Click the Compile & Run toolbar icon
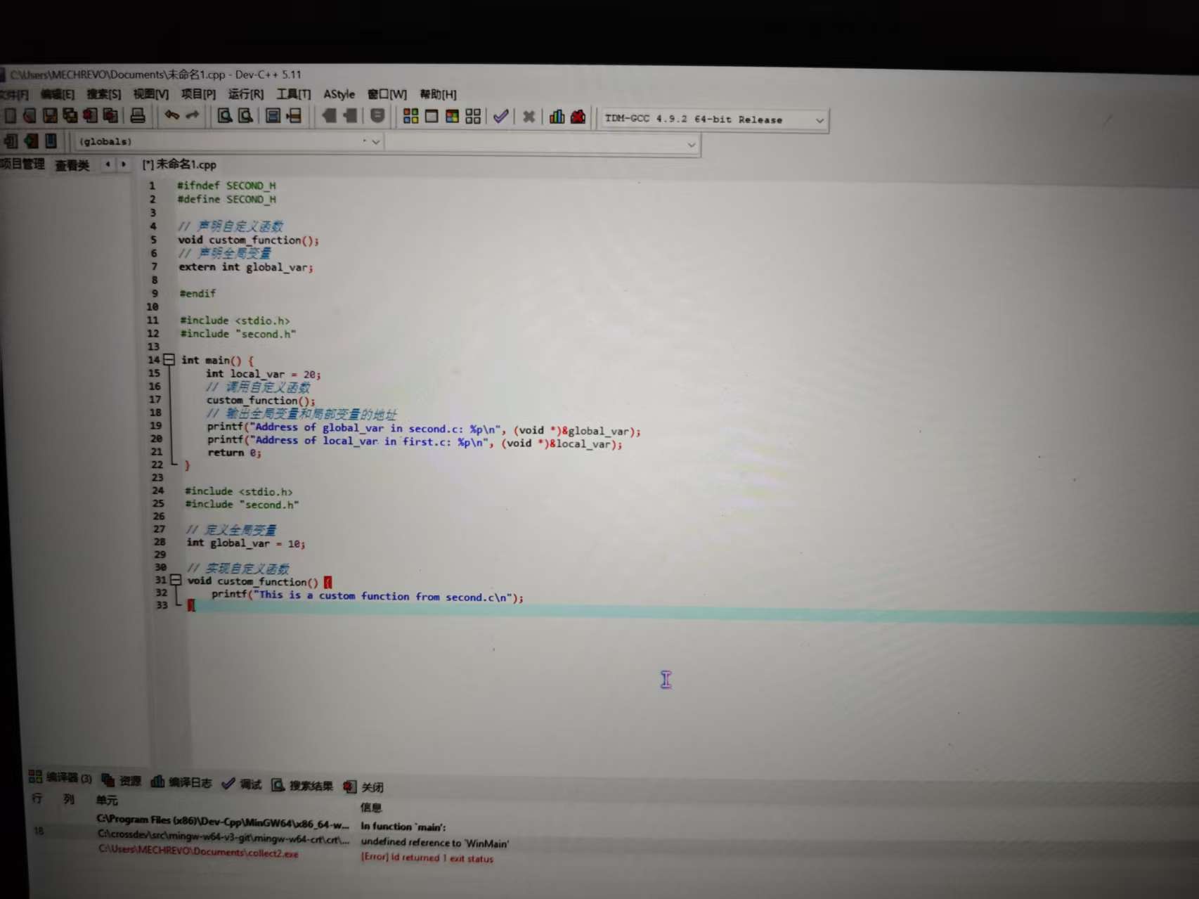The image size is (1199, 899). 453,117
